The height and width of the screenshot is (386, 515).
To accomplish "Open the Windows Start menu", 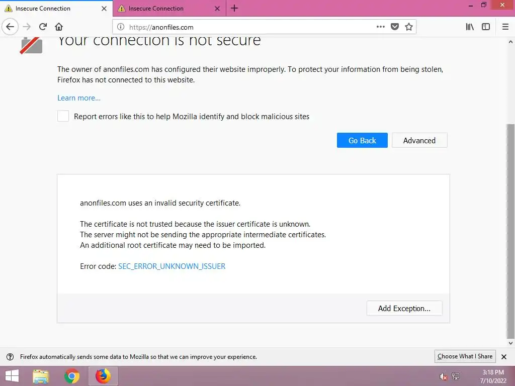I will click(12, 376).
